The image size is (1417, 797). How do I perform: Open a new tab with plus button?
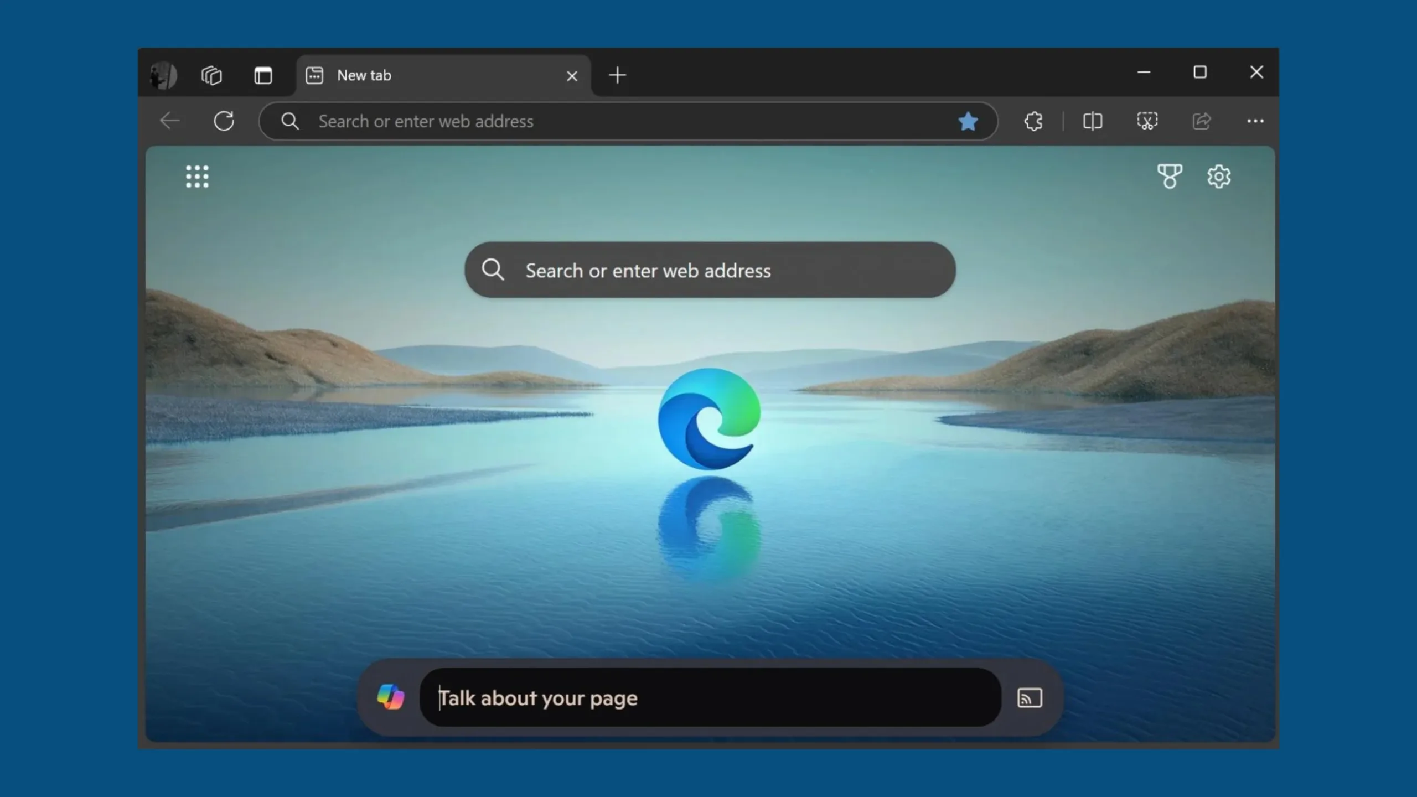click(617, 75)
